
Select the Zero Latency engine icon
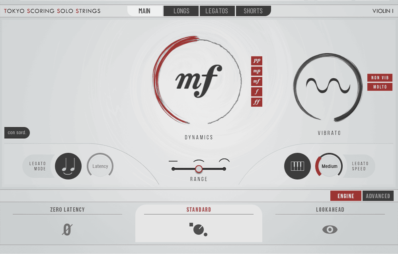(x=67, y=229)
